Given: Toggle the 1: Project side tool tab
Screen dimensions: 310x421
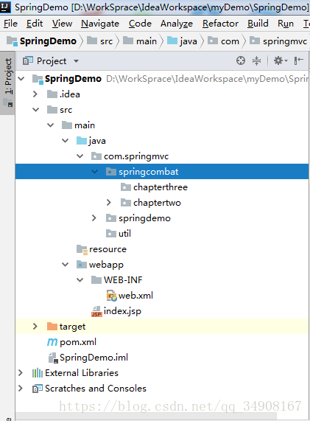Looking at the screenshot, I should click(7, 83).
